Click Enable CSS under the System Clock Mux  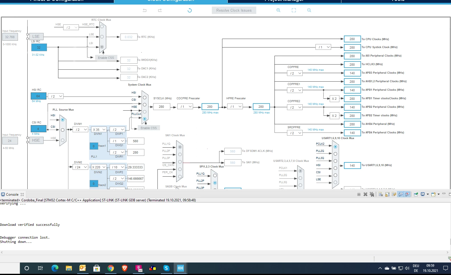click(149, 128)
